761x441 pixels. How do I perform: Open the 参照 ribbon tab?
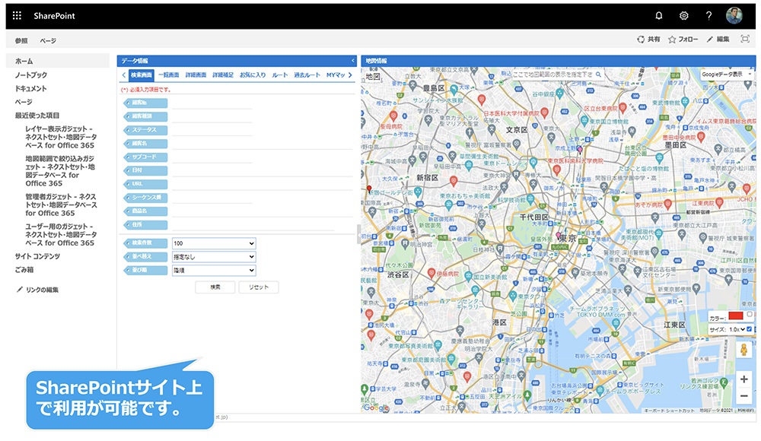(x=21, y=41)
